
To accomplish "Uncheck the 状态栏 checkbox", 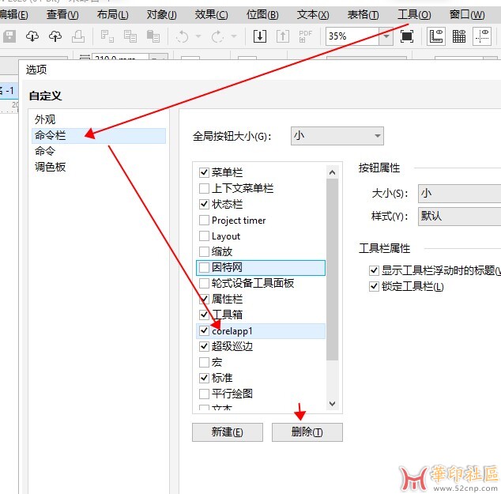I will coord(204,204).
